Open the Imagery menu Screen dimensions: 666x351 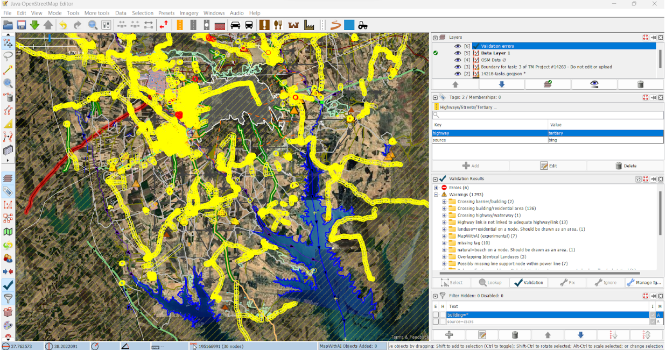point(189,13)
